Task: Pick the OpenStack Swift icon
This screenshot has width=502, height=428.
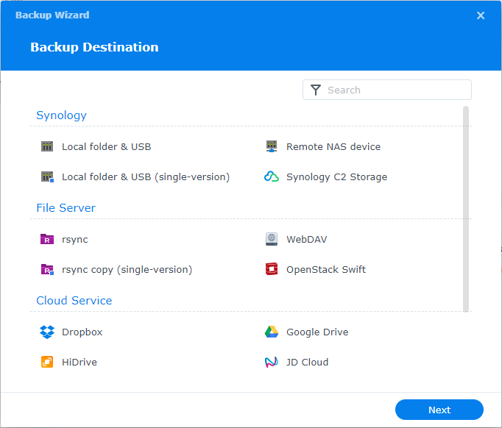Action: coord(272,269)
